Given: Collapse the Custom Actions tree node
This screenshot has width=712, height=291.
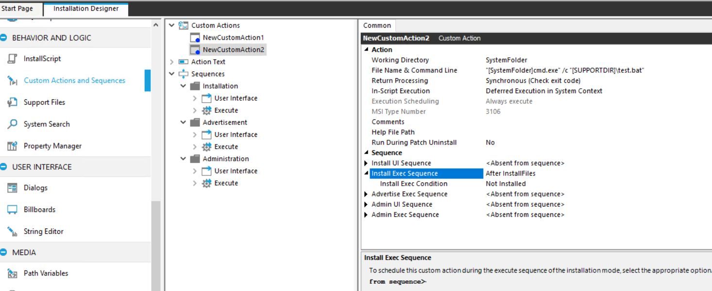Looking at the screenshot, I should [x=171, y=25].
